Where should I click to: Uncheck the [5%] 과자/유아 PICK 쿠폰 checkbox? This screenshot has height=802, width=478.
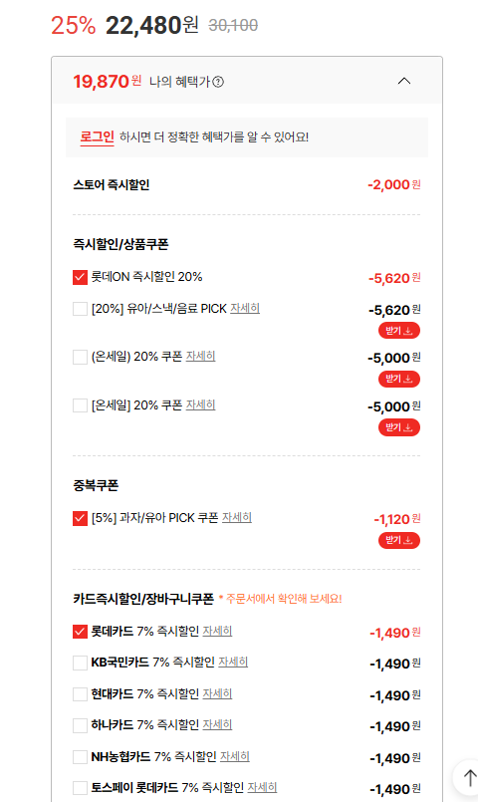(81, 518)
